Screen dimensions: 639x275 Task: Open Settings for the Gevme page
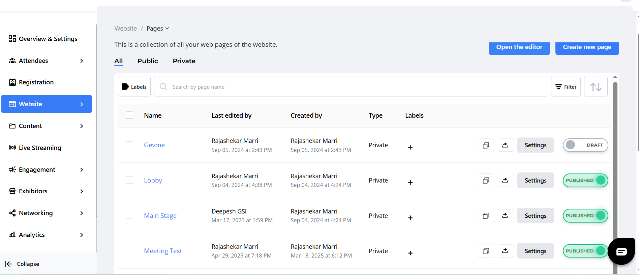(x=535, y=145)
